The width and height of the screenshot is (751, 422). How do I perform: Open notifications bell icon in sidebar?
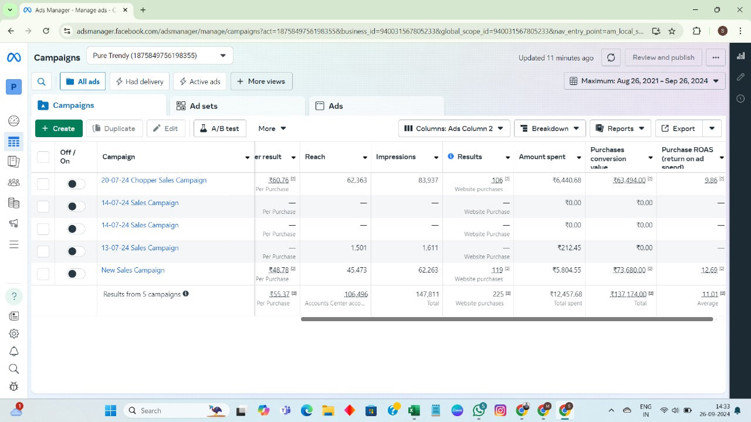(x=13, y=351)
